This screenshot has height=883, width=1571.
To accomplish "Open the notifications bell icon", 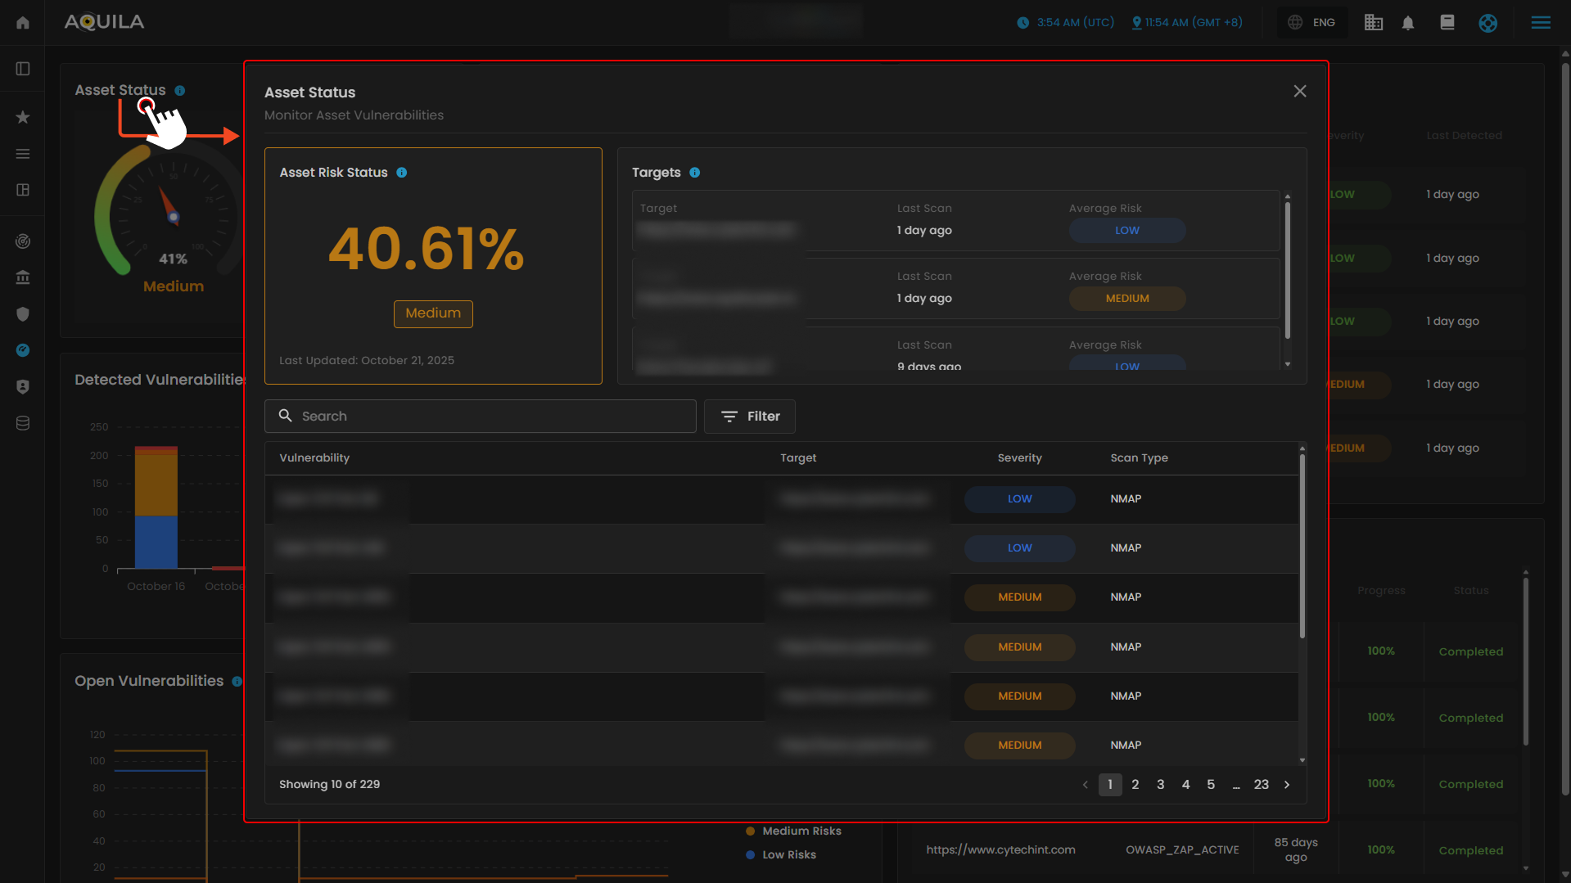I will pyautogui.click(x=1407, y=23).
